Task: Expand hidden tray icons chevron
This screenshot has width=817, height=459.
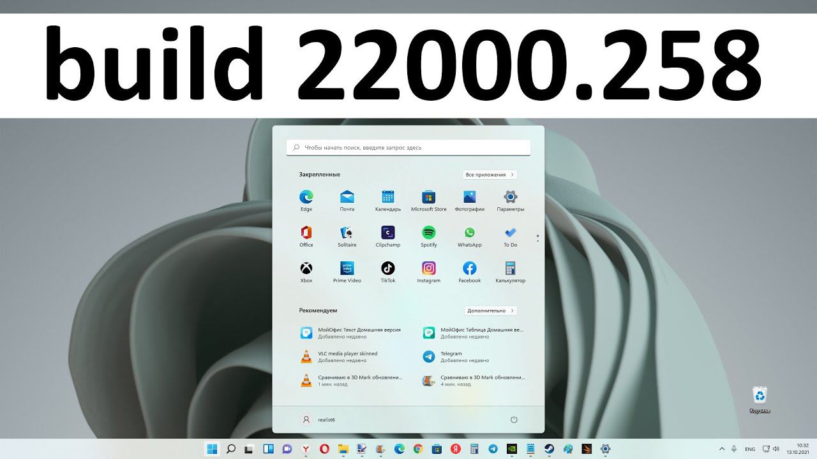Action: click(x=722, y=449)
